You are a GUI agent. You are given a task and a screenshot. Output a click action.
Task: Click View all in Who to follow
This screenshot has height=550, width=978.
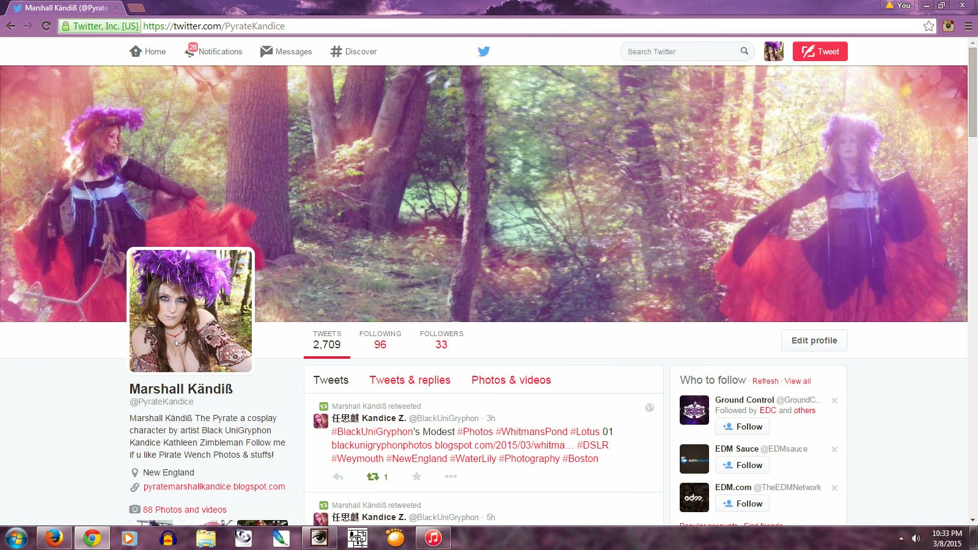[x=798, y=381]
